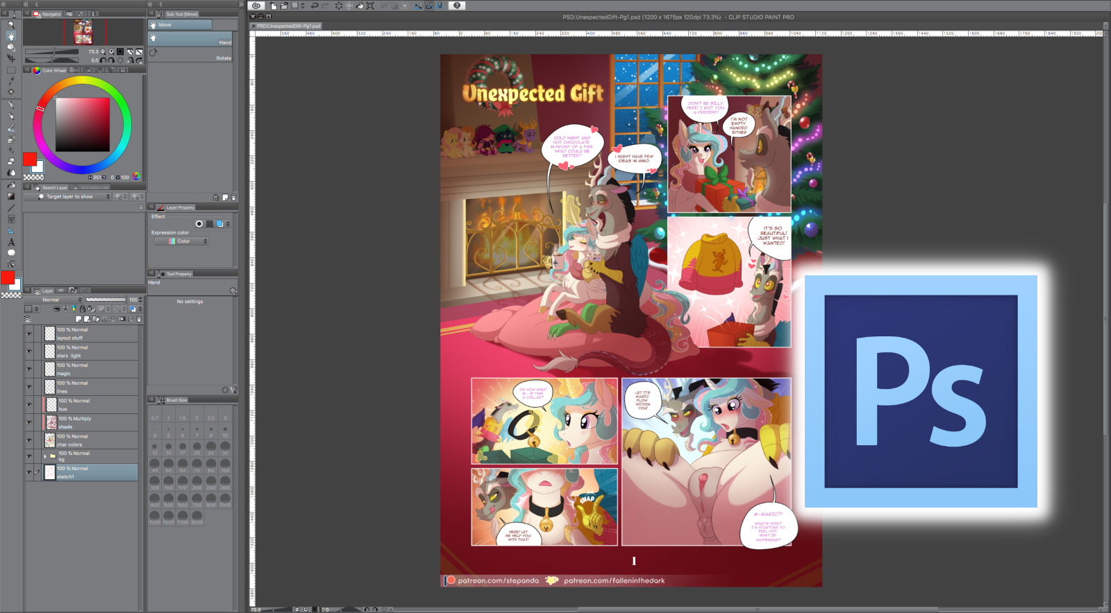Viewport: 1111px width, 613px height.
Task: Select the Layer Property tab
Action: (176, 207)
